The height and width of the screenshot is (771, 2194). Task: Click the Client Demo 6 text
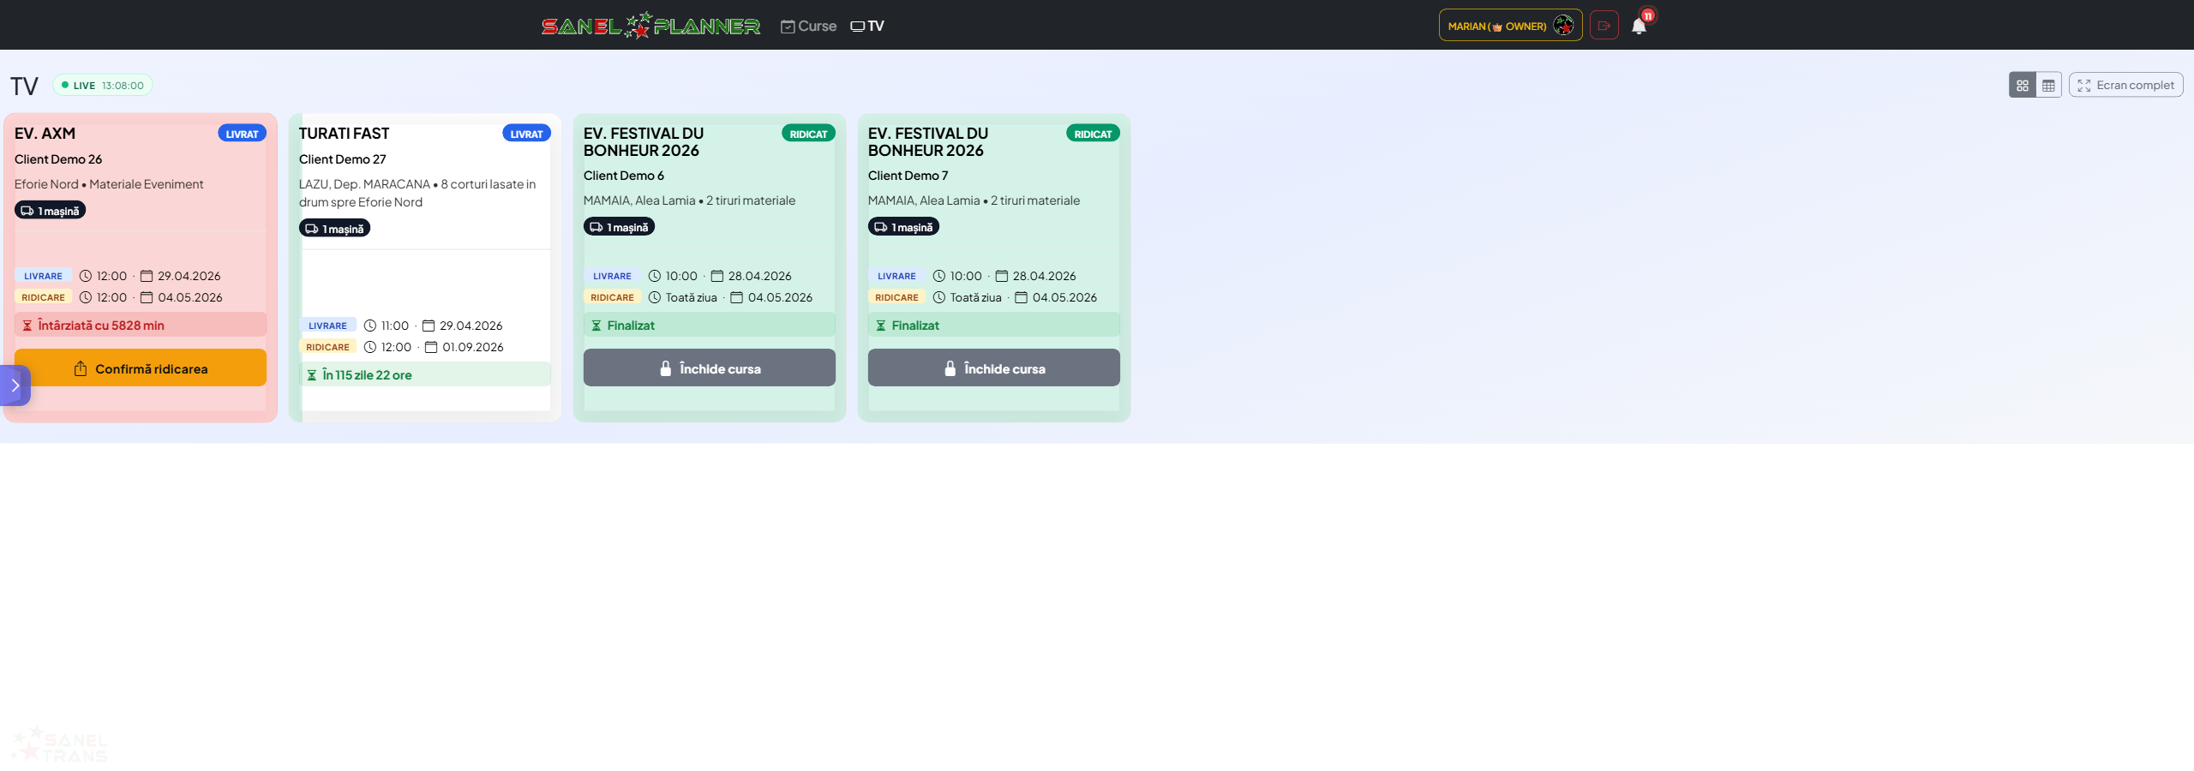pos(623,176)
